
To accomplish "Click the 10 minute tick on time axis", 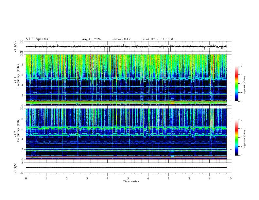I will click(230, 178).
